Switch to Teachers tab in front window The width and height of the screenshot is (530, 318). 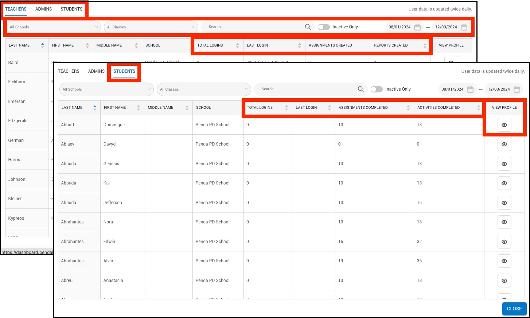pyautogui.click(x=69, y=71)
